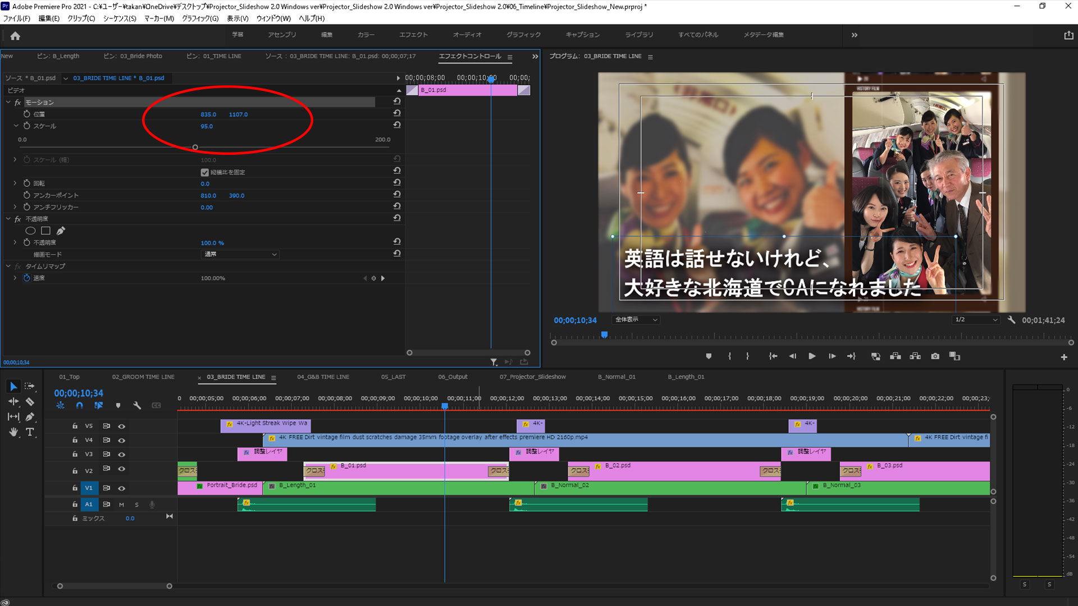
Task: Expand the Anti-flicker parameter
Action: click(15, 207)
